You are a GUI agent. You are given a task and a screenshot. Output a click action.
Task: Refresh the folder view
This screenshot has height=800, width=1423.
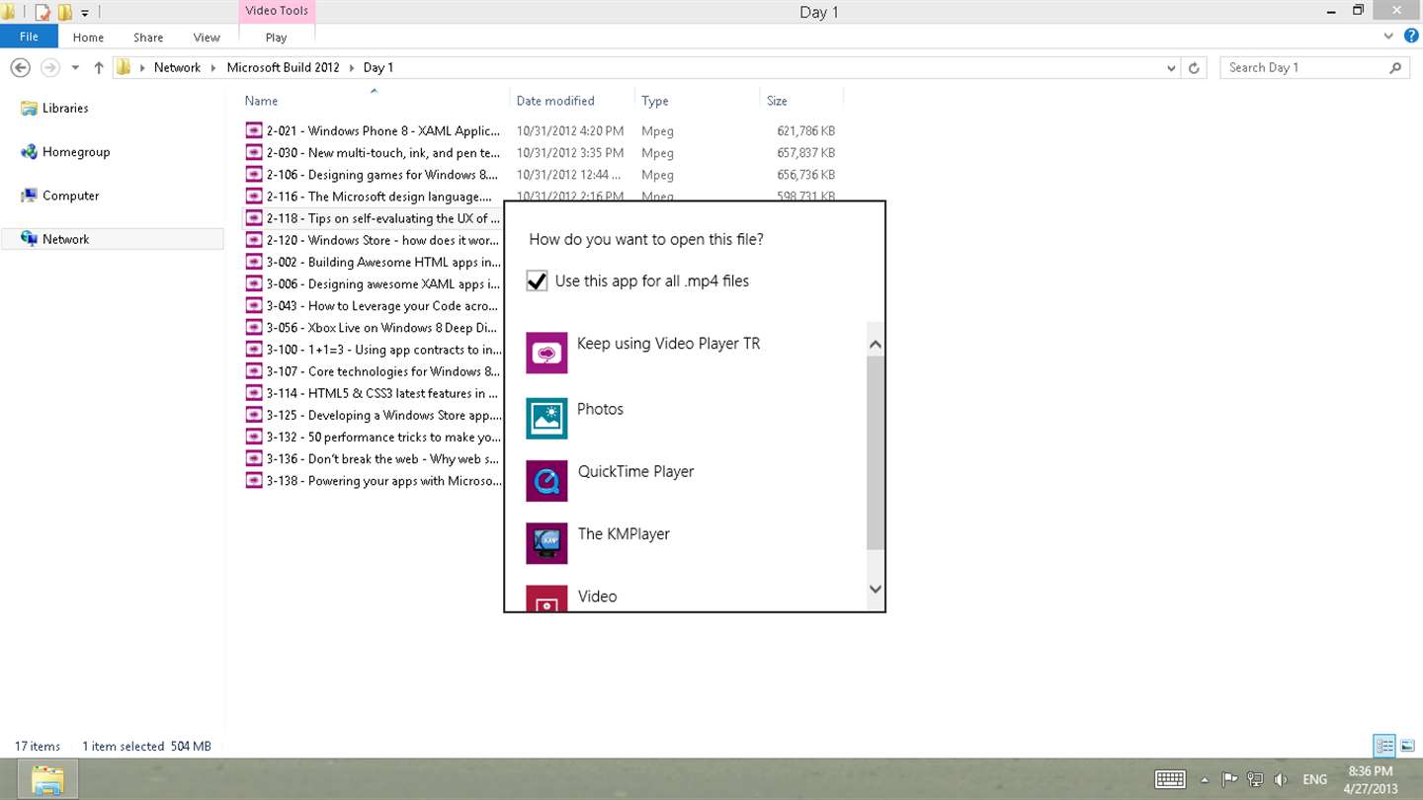[x=1194, y=68]
